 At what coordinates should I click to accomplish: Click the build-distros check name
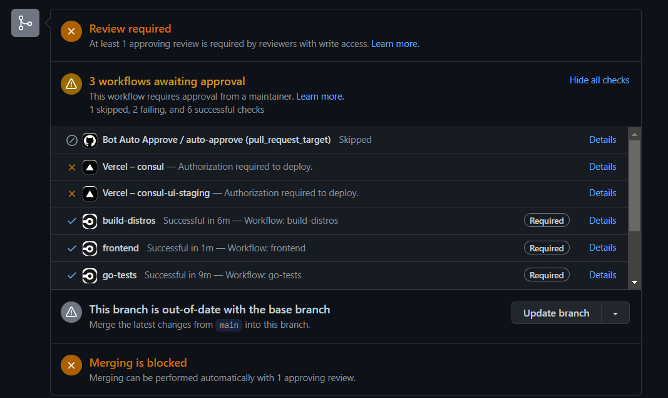(129, 221)
